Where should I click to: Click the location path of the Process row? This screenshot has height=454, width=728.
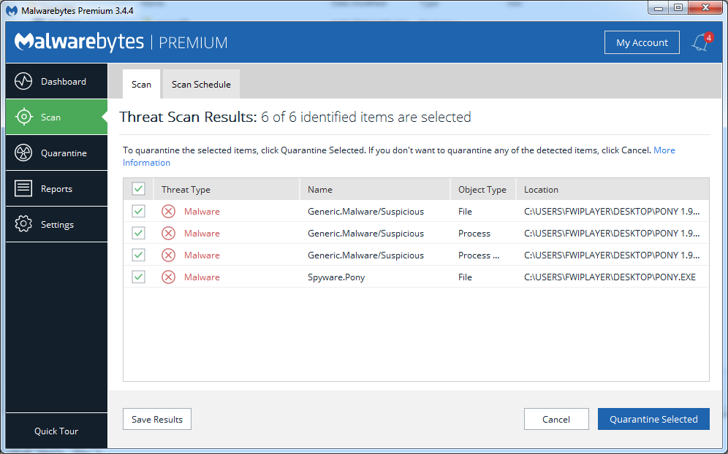[x=612, y=234]
